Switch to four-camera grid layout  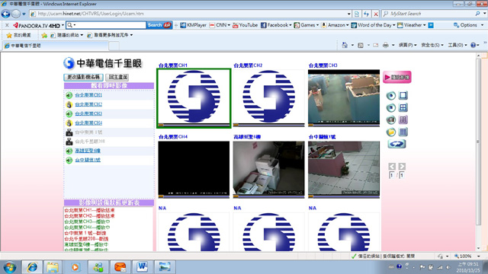[x=403, y=107]
